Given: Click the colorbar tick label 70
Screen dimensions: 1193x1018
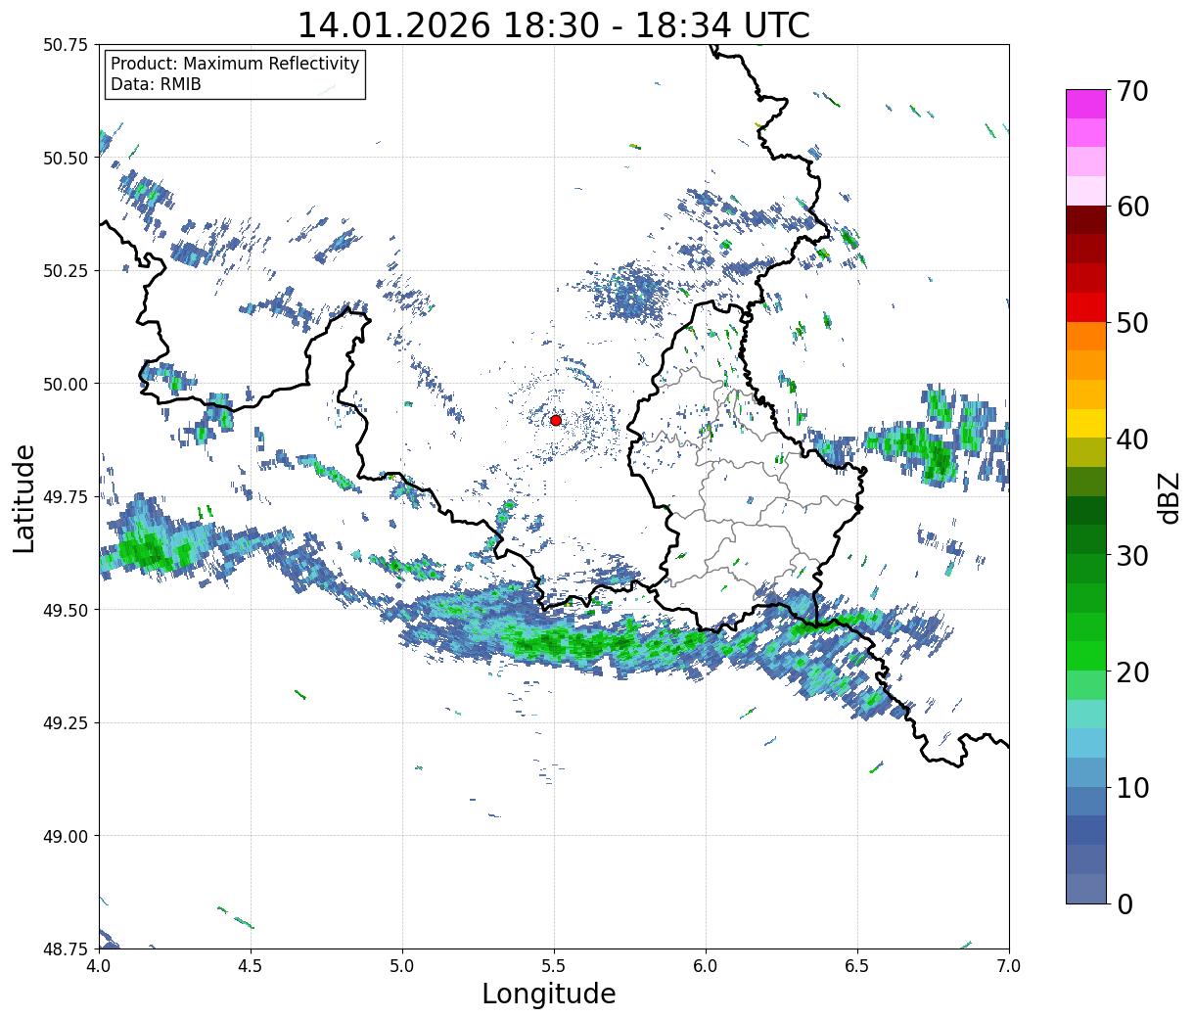Looking at the screenshot, I should 1134,91.
